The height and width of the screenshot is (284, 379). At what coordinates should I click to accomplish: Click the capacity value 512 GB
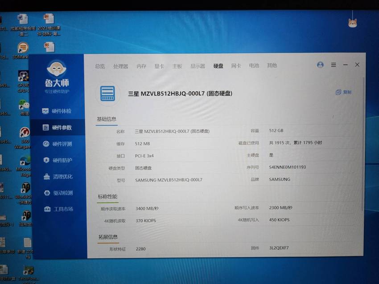point(276,130)
